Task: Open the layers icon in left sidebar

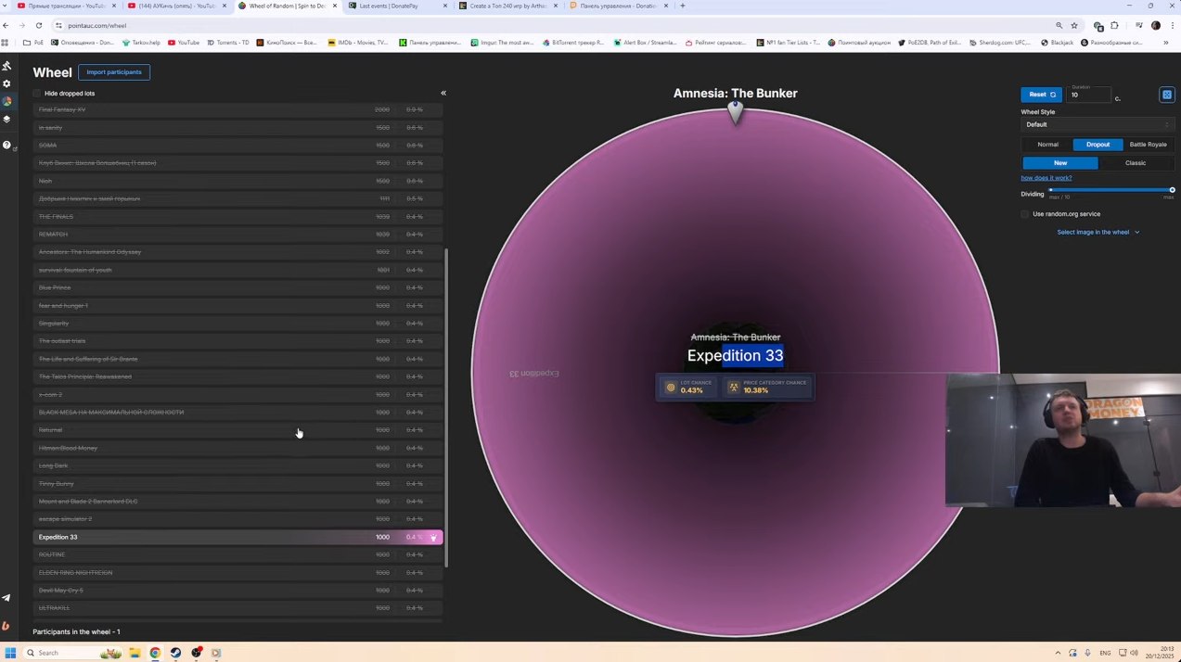Action: click(6, 119)
